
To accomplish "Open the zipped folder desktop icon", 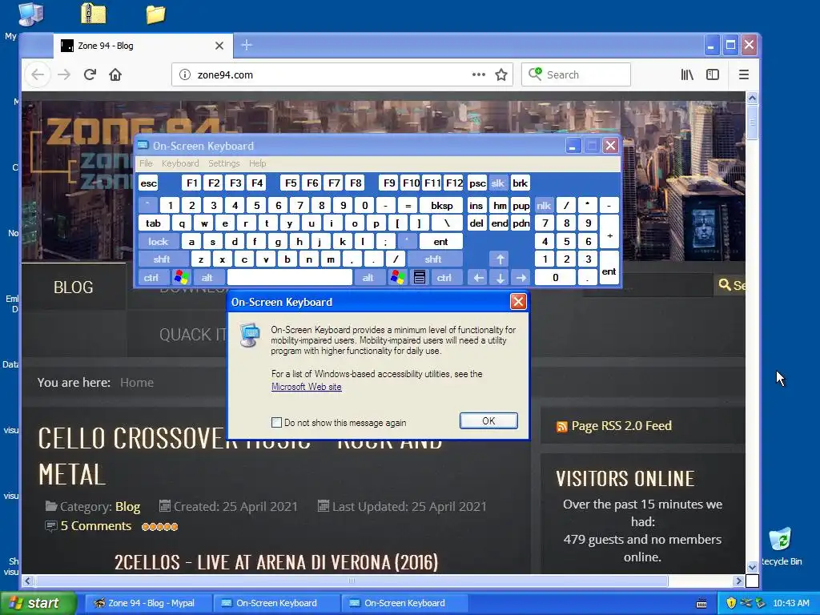I will coord(94,14).
